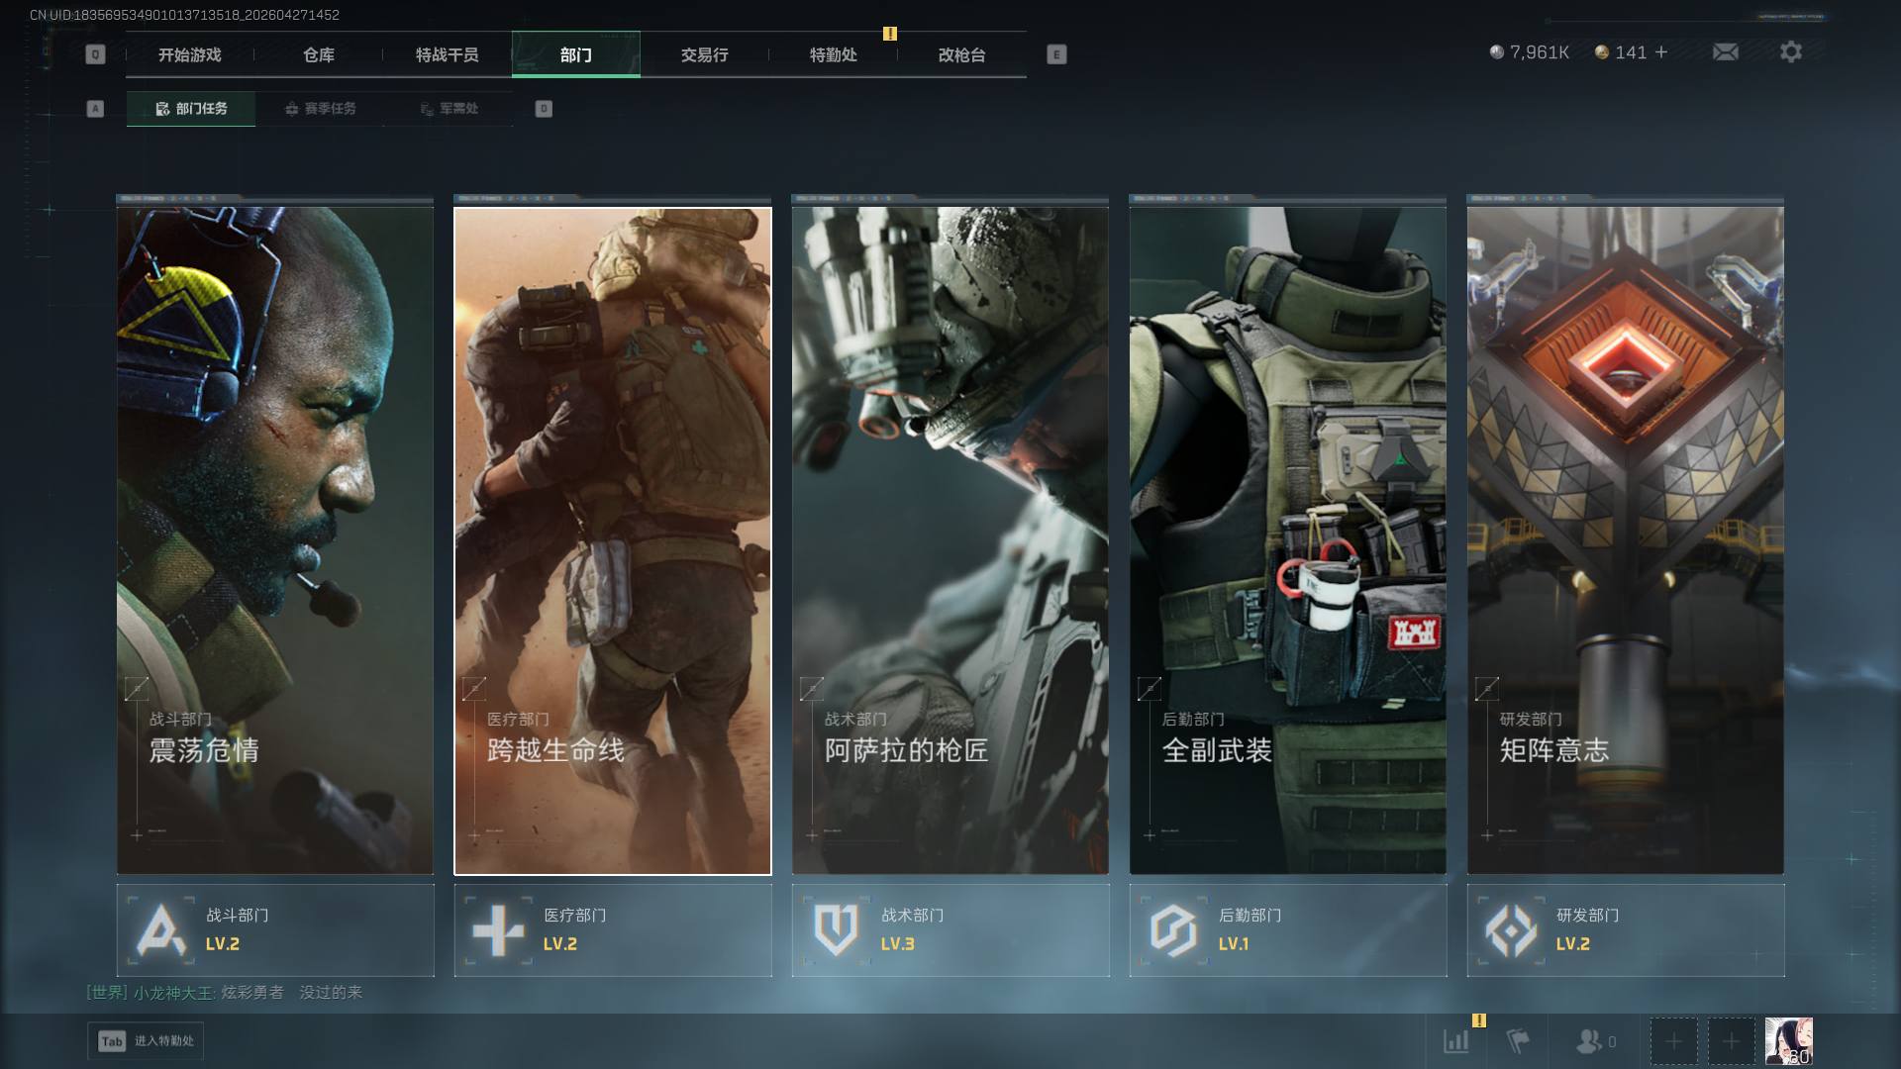Click the gold coin icon beside 141

pyautogui.click(x=1601, y=52)
